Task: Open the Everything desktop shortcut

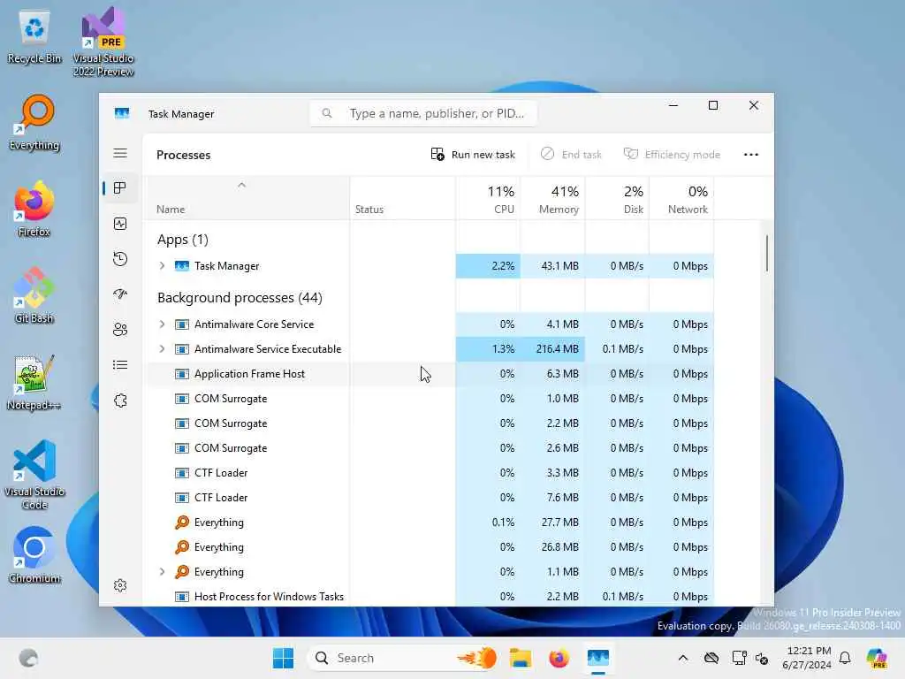Action: pyautogui.click(x=34, y=123)
